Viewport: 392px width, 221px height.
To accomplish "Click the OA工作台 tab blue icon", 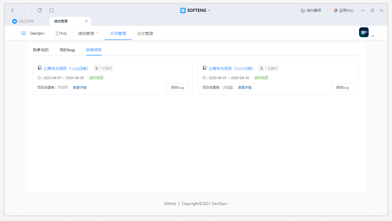I will point(14,21).
